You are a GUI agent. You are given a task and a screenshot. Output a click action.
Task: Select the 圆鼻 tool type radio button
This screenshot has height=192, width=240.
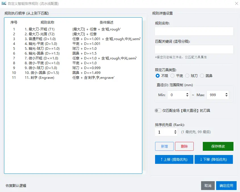tap(202, 76)
